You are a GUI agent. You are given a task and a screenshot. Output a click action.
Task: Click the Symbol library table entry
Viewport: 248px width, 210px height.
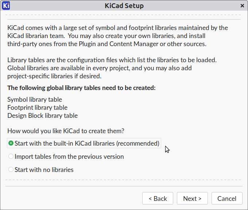(35, 100)
